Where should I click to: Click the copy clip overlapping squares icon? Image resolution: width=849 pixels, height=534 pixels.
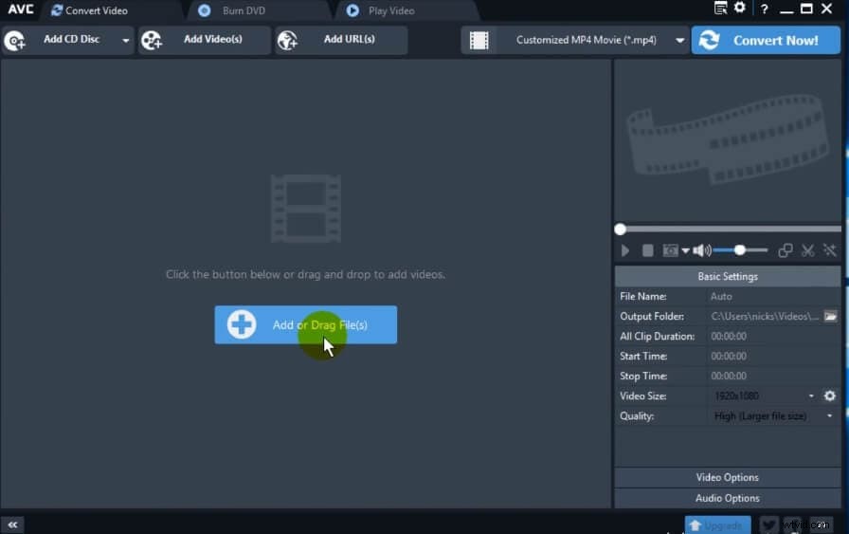coord(786,250)
